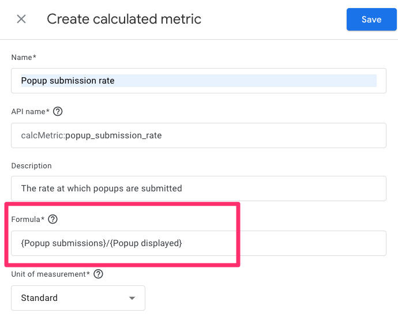Click the Save button

(371, 20)
